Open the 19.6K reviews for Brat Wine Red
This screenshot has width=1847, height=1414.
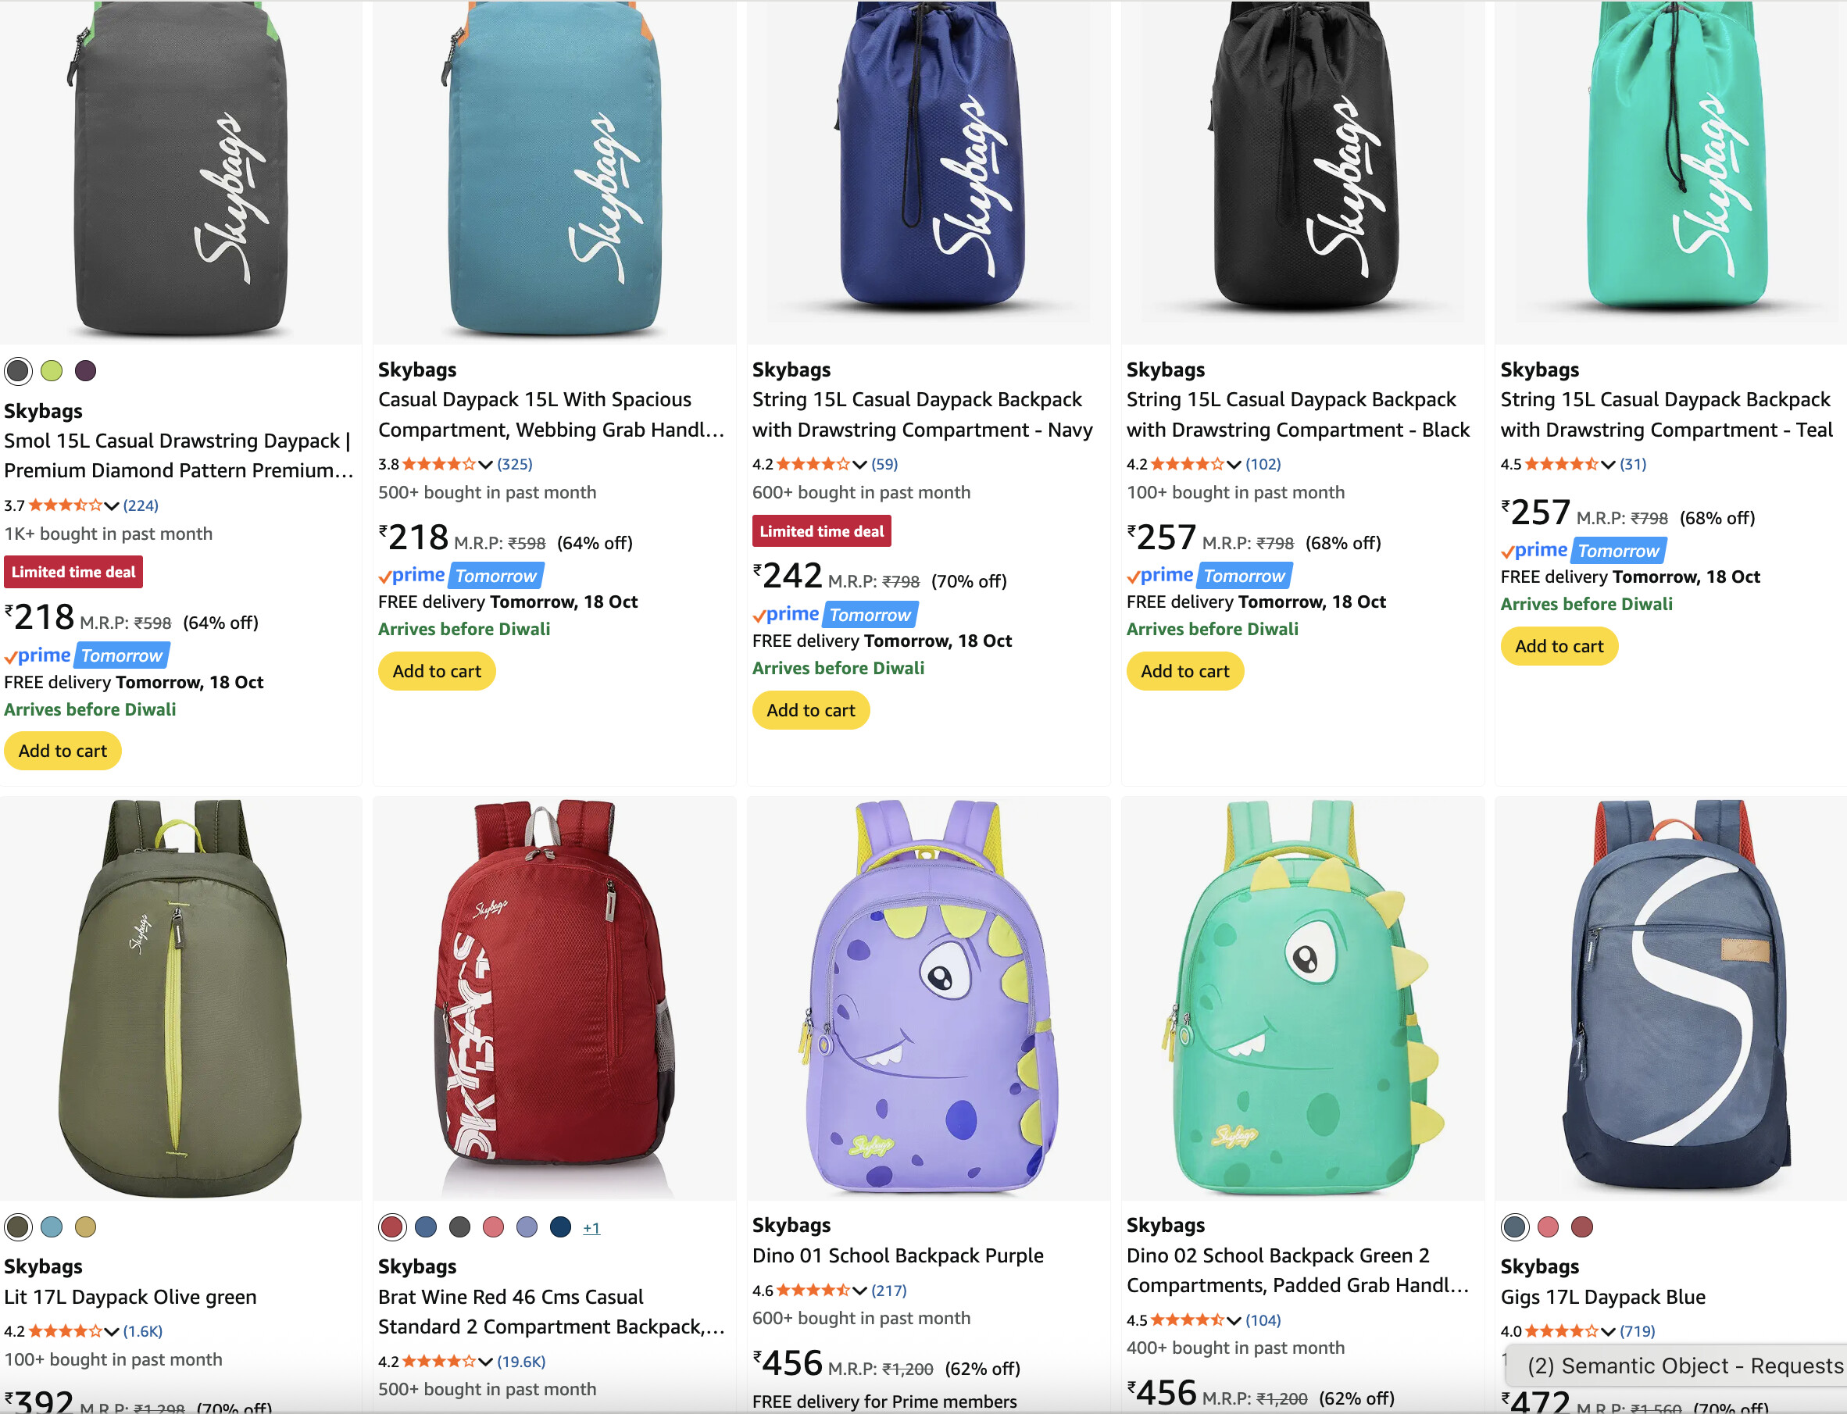pyautogui.click(x=520, y=1361)
